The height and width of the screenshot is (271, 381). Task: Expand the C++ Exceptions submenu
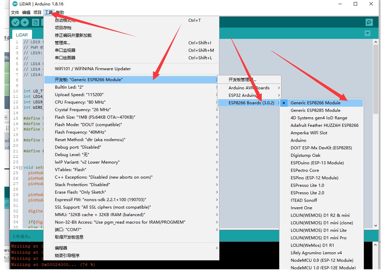pos(132,177)
